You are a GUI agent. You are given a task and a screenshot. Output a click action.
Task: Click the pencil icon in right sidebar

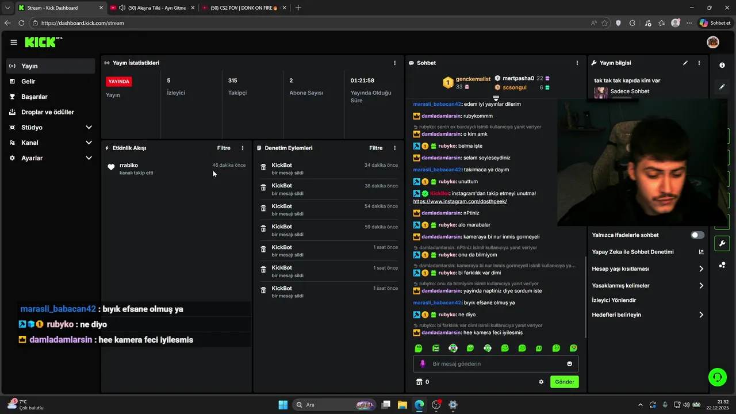[x=722, y=87]
